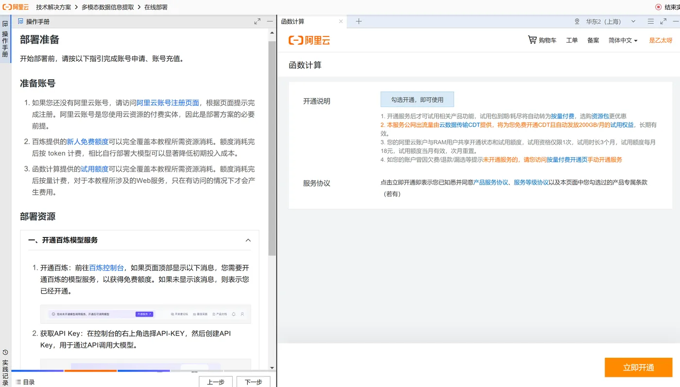Click the 准备账号 heading
The image size is (680, 387).
coord(37,83)
